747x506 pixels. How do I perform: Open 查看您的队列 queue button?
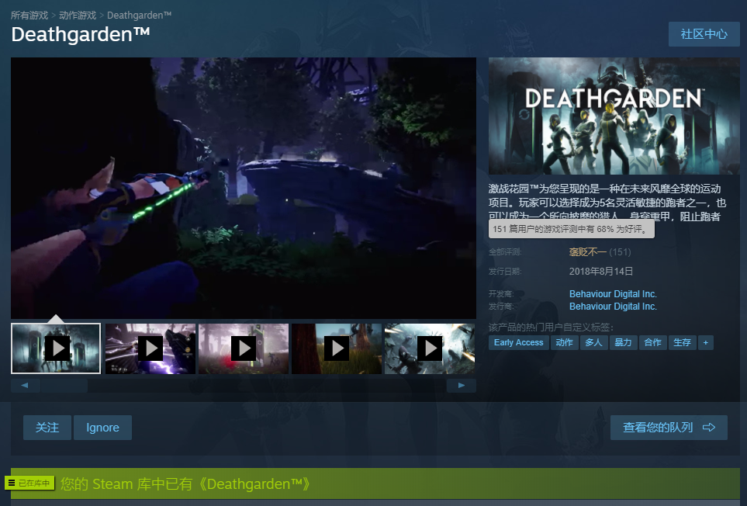pos(669,428)
